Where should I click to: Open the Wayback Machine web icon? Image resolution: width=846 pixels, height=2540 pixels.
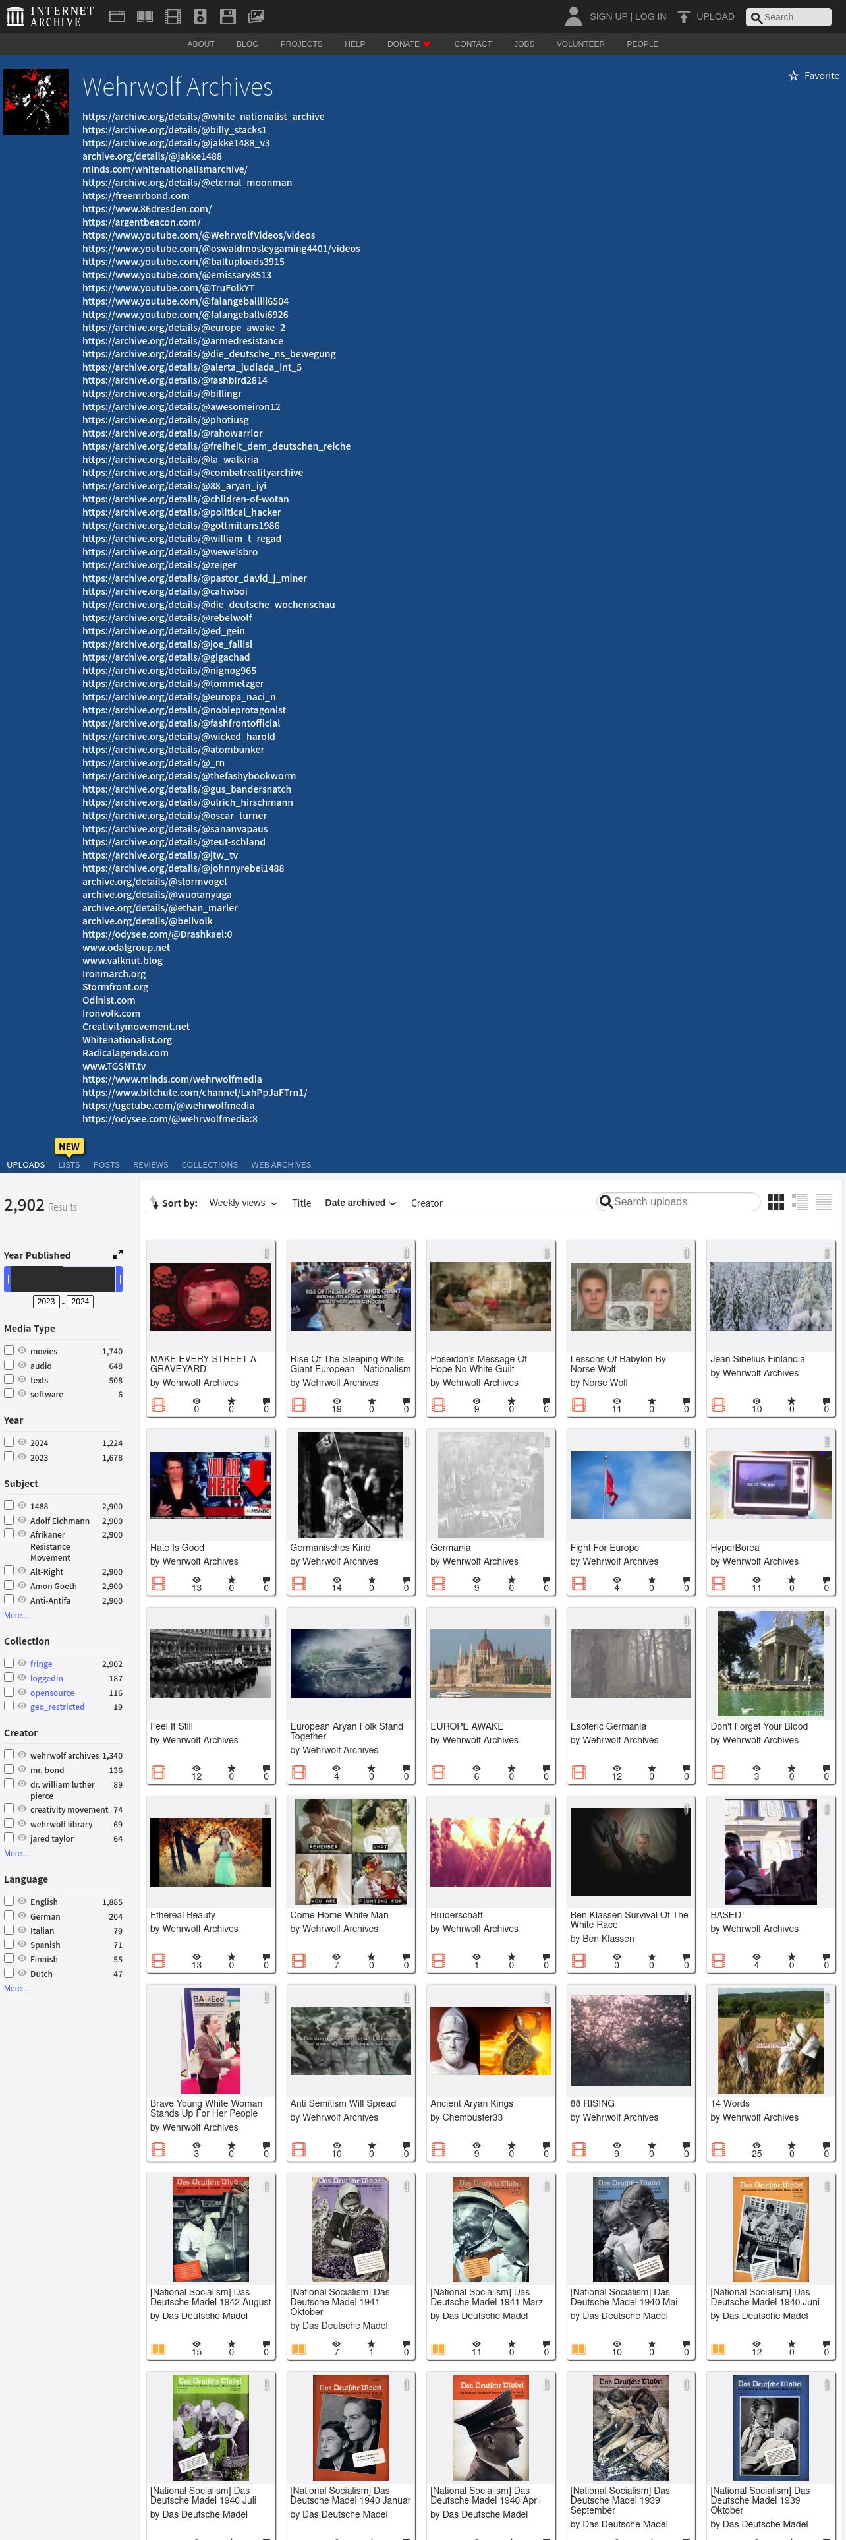pyautogui.click(x=116, y=16)
